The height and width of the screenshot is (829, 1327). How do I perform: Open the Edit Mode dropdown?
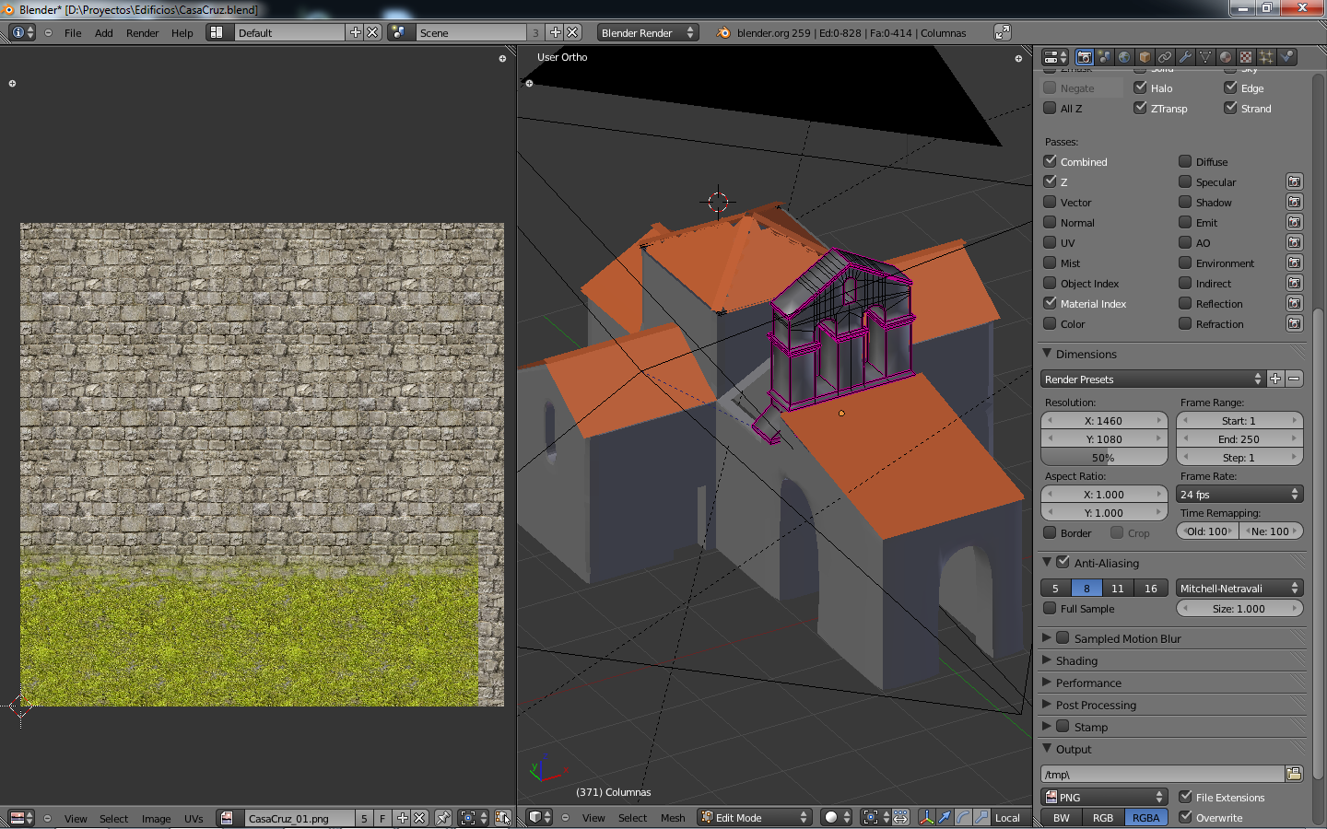tap(754, 818)
